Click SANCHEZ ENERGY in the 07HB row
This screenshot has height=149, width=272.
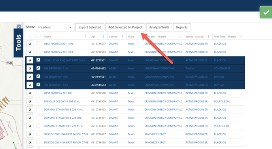(x=155, y=142)
